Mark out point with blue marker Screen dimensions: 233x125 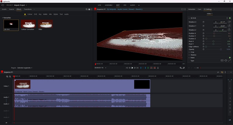click(145, 68)
